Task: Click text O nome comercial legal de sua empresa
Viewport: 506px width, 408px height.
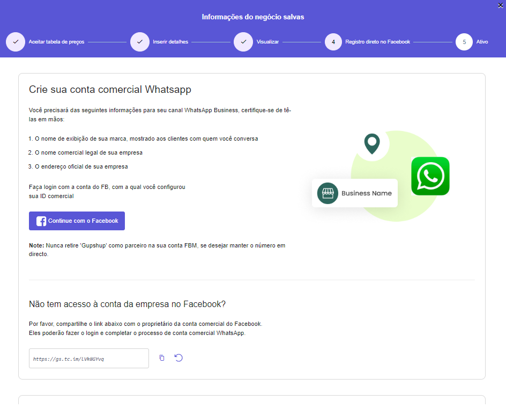Action: (89, 152)
